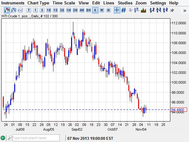This screenshot has height=142, width=189.
Task: Select the bar chart type icon
Action: [14, 10]
